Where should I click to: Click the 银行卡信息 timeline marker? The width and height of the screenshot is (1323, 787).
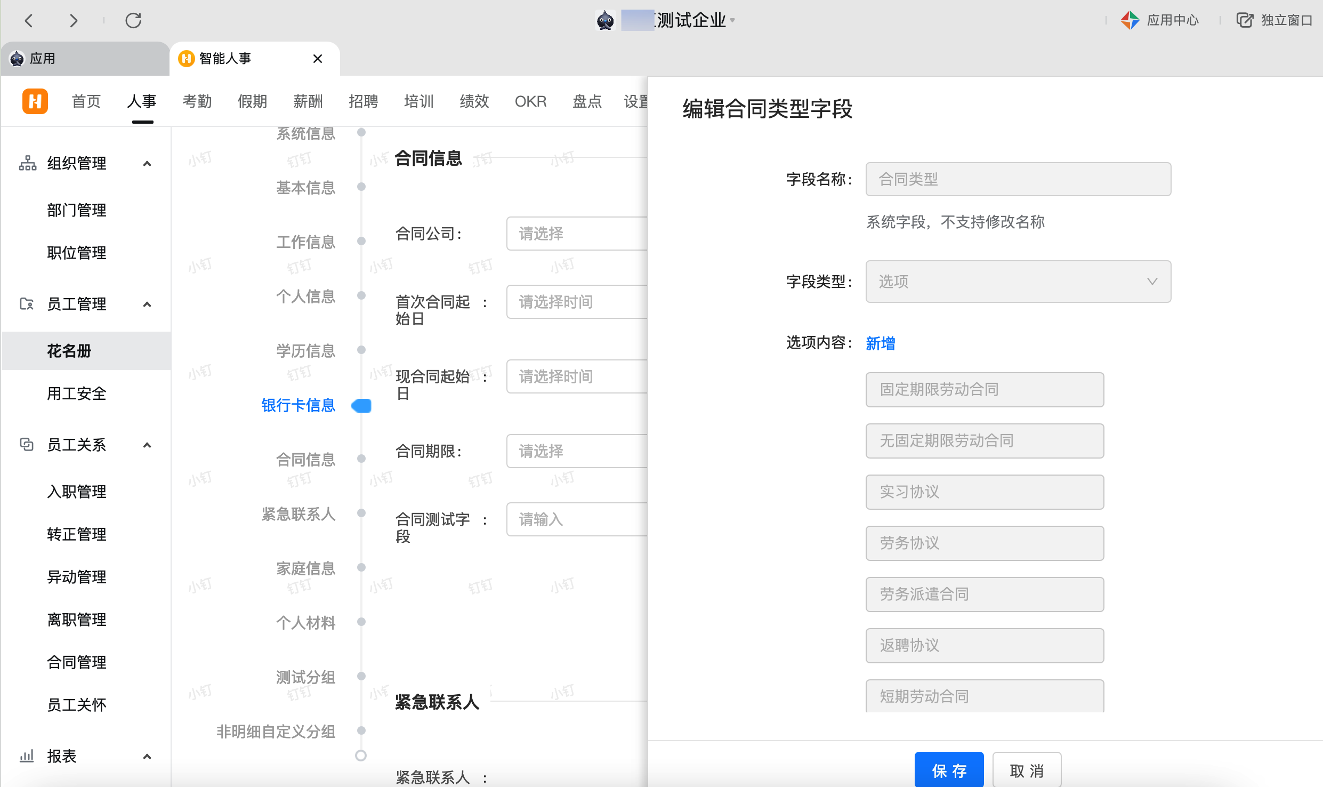361,406
